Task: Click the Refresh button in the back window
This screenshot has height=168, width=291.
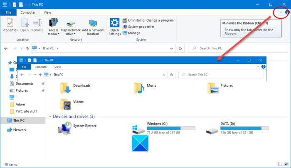Action: [180, 49]
